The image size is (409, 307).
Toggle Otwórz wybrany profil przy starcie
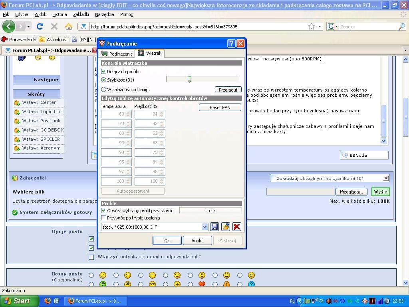(104, 210)
